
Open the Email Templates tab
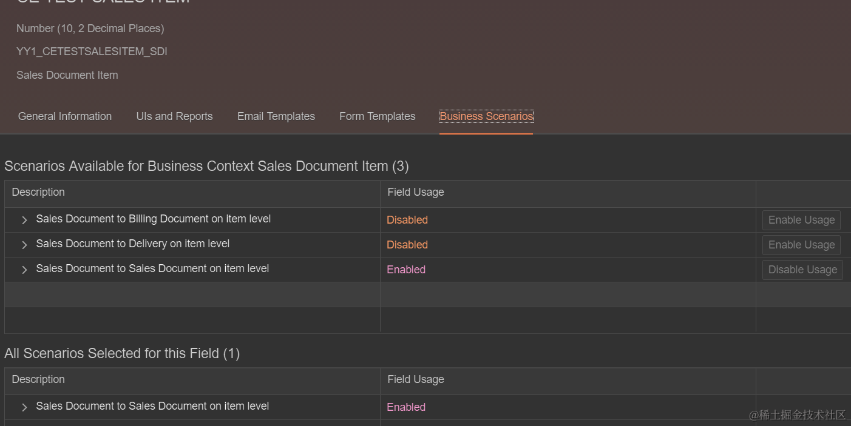pos(276,116)
